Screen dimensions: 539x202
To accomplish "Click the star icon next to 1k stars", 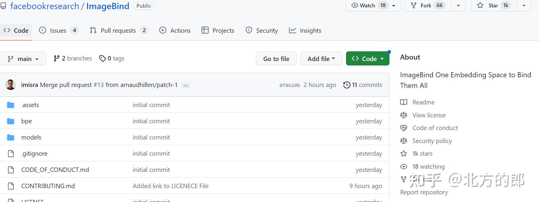I will (404, 154).
